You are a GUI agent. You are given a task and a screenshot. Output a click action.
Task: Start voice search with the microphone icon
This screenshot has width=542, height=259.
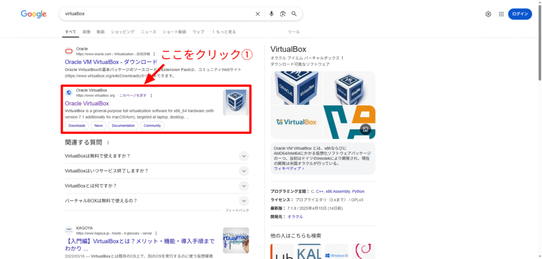click(x=272, y=14)
